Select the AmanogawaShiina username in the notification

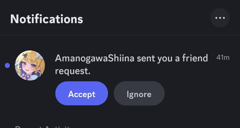[x=95, y=58]
